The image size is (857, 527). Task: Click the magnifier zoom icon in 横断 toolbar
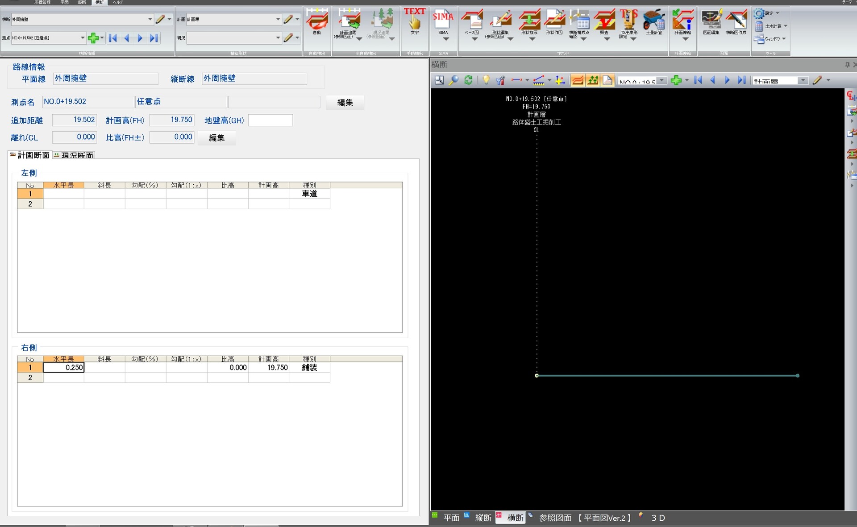click(x=453, y=80)
